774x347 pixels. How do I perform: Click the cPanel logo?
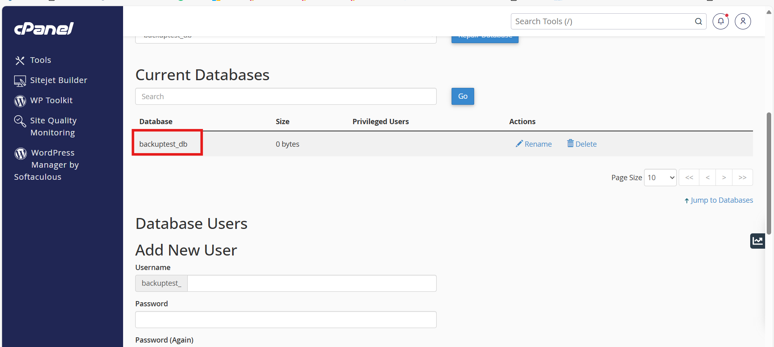(x=44, y=28)
